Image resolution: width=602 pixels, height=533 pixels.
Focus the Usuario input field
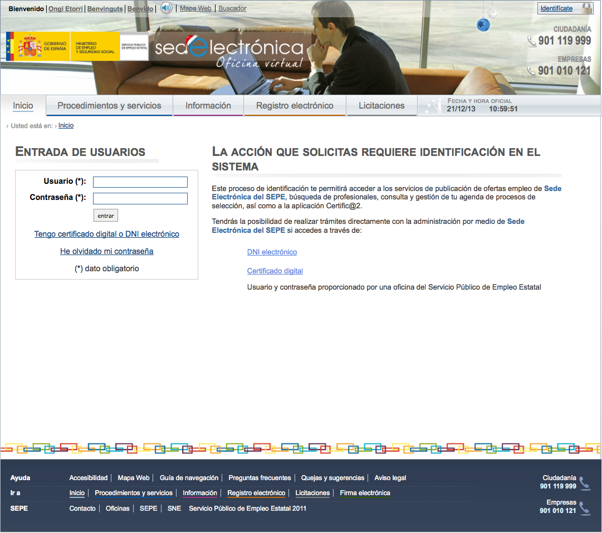pyautogui.click(x=140, y=182)
